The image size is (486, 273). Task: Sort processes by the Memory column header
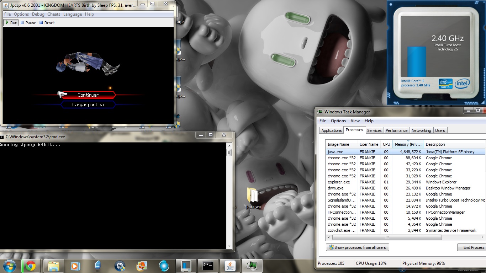[x=408, y=144]
